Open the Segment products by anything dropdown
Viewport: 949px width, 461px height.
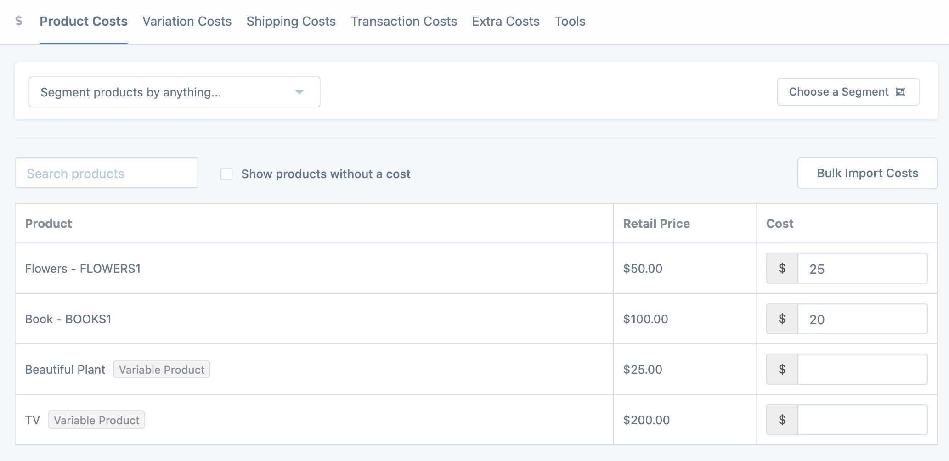pos(174,92)
